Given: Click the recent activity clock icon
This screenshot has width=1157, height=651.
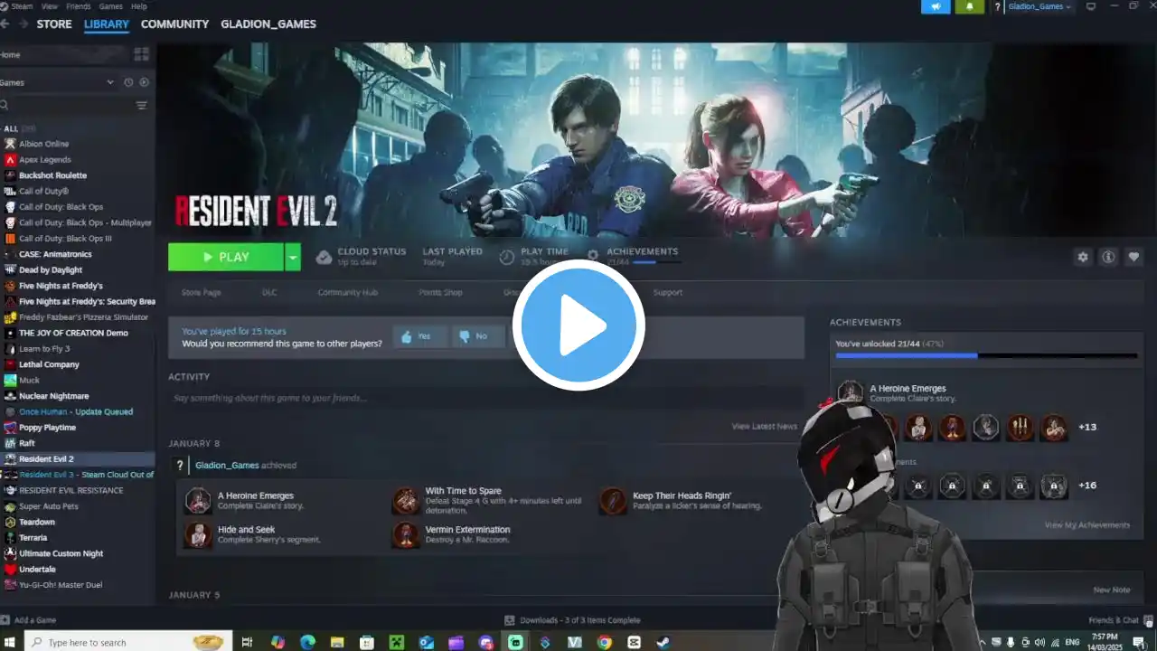Looking at the screenshot, I should click(x=128, y=82).
